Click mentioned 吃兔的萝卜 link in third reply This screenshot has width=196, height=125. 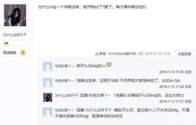pos(100,95)
